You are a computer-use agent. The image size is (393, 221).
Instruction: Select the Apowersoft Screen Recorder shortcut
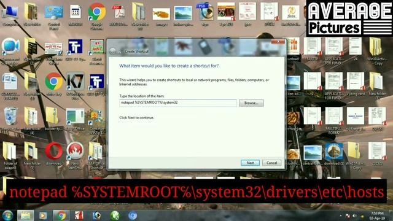click(10, 52)
